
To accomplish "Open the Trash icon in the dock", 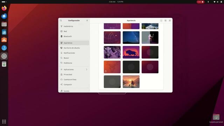I will (x=4, y=64).
